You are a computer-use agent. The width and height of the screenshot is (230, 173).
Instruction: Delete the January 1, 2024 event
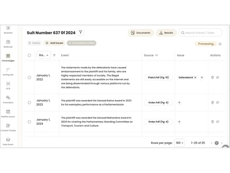coord(213,122)
